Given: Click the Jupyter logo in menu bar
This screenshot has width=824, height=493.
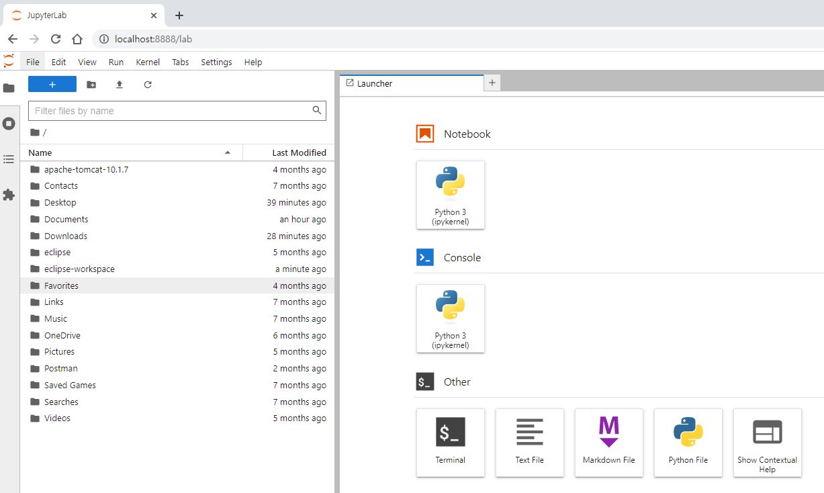Looking at the screenshot, I should [x=9, y=61].
